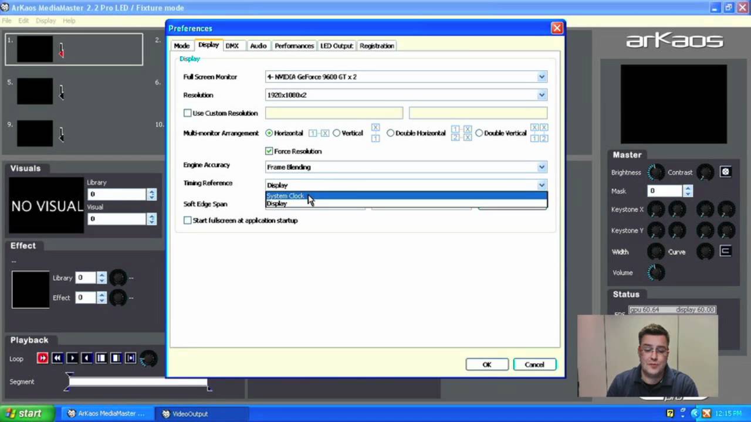751x422 pixels.
Task: Click the arrow marker beside layer 5
Action: pyautogui.click(x=62, y=93)
